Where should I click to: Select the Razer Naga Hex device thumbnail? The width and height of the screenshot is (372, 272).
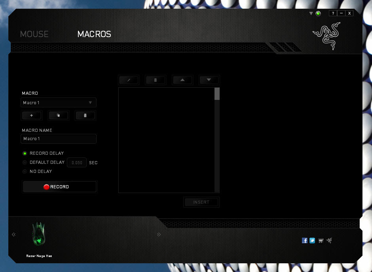coord(39,234)
